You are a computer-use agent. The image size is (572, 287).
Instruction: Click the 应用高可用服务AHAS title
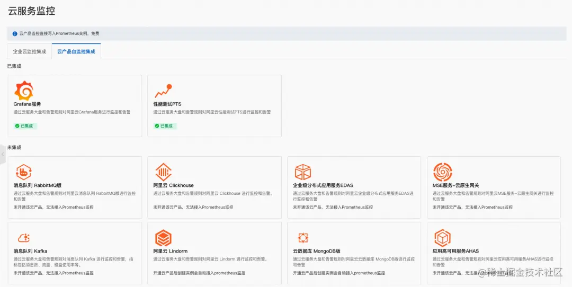pos(455,251)
